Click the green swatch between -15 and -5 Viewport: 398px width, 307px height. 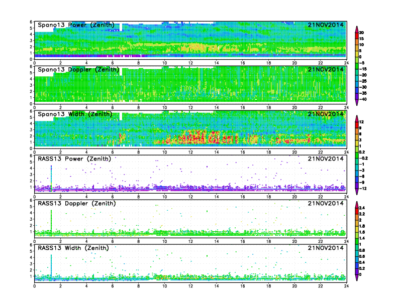357,66
